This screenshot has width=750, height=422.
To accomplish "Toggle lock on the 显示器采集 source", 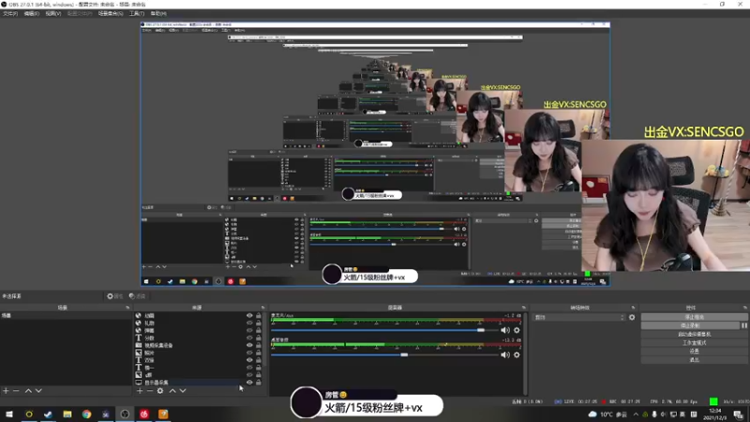I will 259,383.
